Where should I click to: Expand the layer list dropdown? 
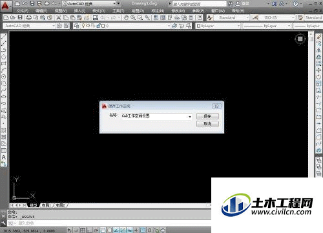169,26
